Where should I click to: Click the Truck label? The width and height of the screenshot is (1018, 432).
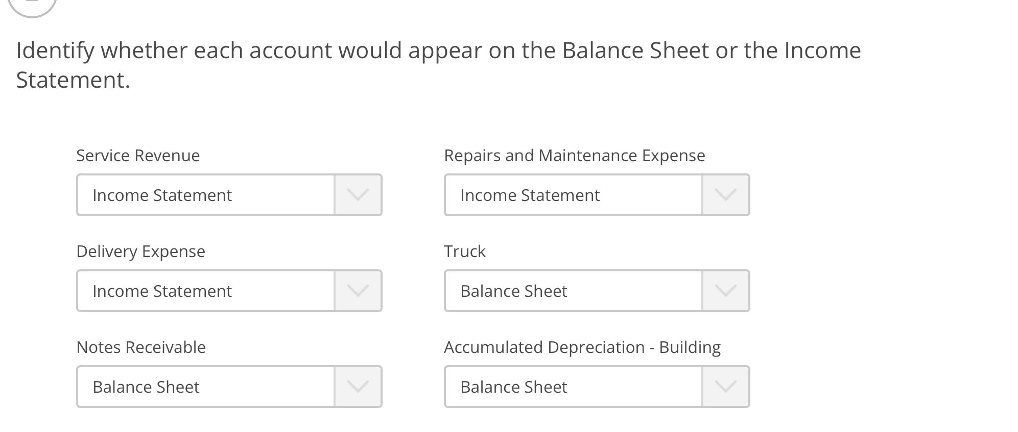coord(464,251)
